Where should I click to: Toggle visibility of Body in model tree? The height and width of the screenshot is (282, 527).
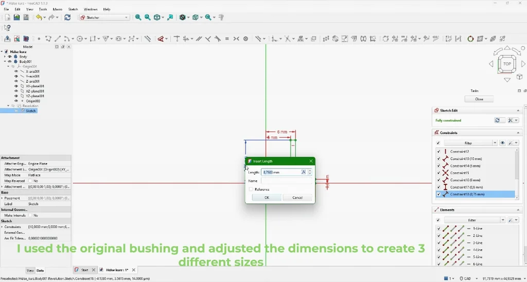coord(9,57)
